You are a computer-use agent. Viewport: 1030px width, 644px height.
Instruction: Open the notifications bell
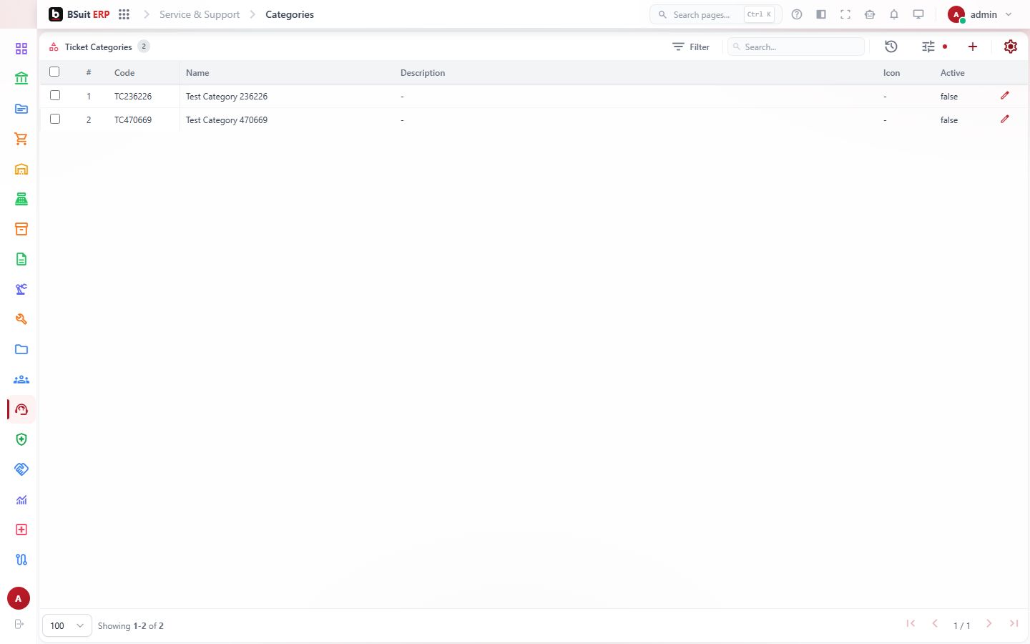pos(894,14)
